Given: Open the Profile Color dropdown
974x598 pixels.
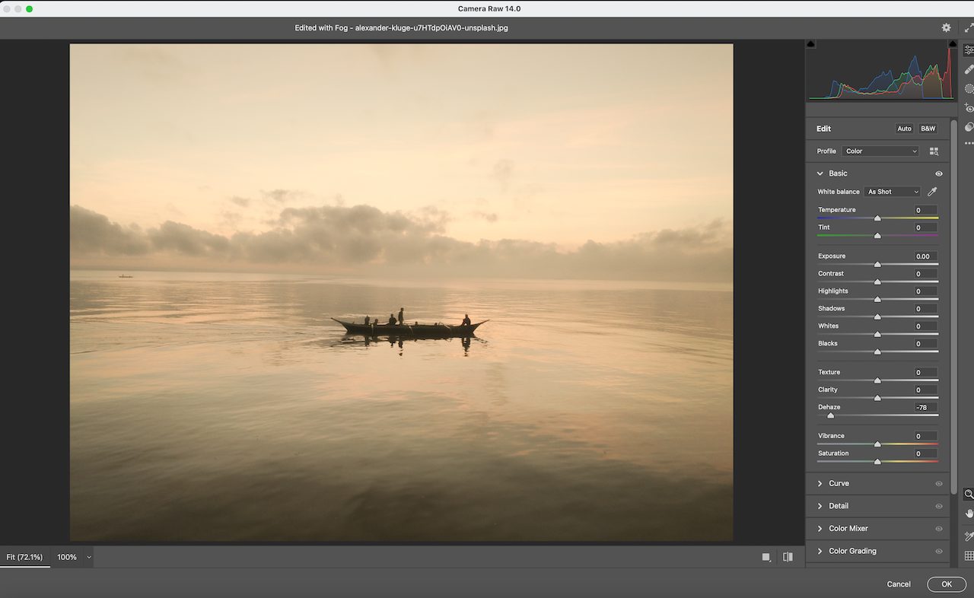Looking at the screenshot, I should pos(881,151).
